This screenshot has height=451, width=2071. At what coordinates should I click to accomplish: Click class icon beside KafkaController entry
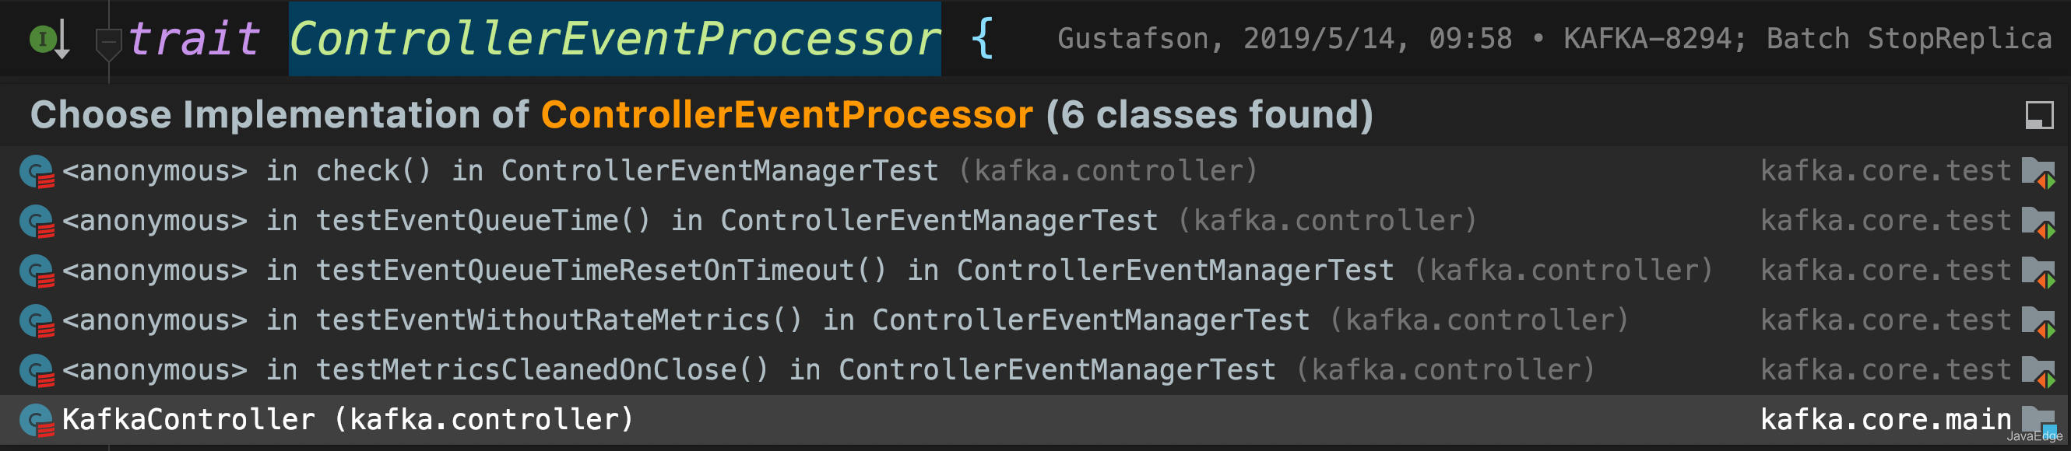pyautogui.click(x=36, y=421)
